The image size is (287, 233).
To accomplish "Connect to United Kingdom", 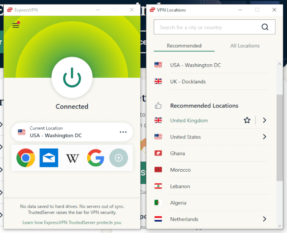I will pyautogui.click(x=189, y=120).
